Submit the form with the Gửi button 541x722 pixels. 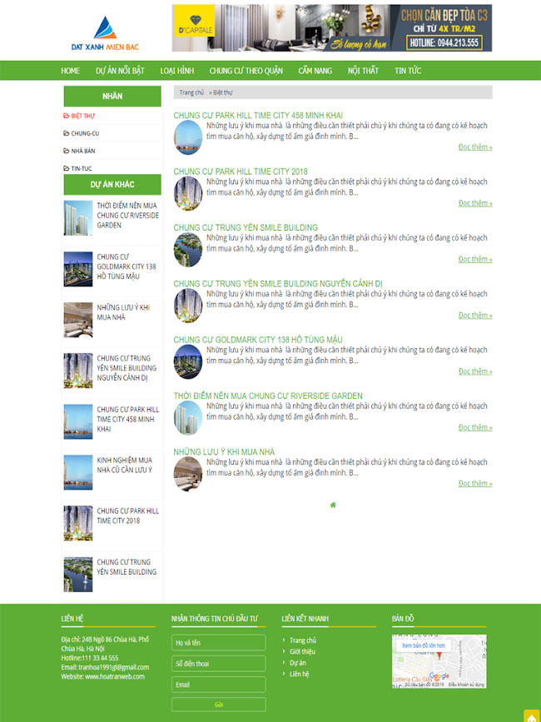[x=219, y=705]
